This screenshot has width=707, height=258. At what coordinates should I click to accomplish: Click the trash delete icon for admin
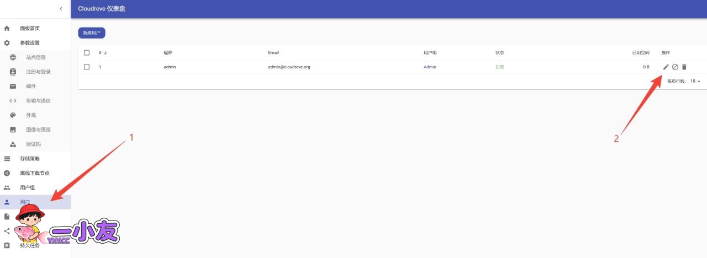coord(684,67)
